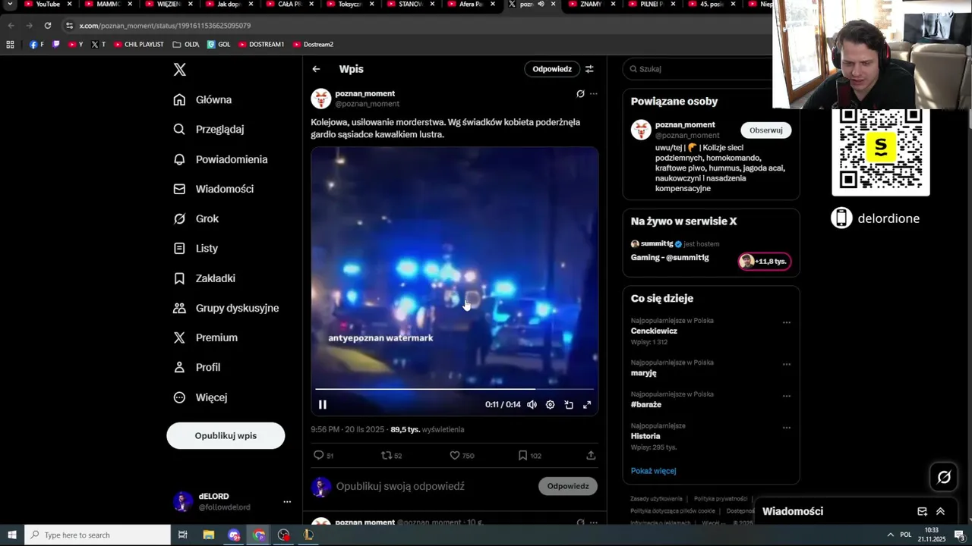This screenshot has width=972, height=546.
Task: Click Szukaj search field
Action: click(702, 69)
